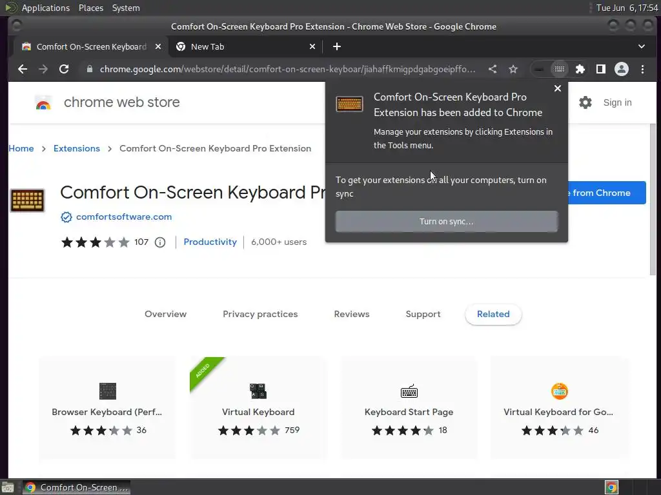Open the Chrome three-dot menu
This screenshot has height=495, width=661.
(x=642, y=69)
